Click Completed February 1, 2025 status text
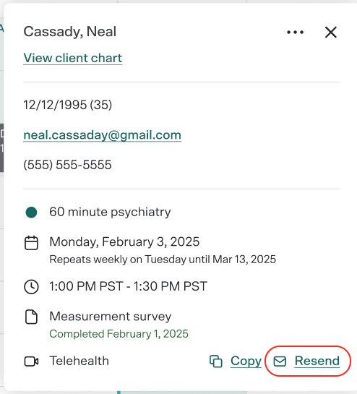The width and height of the screenshot is (357, 394). 119,334
